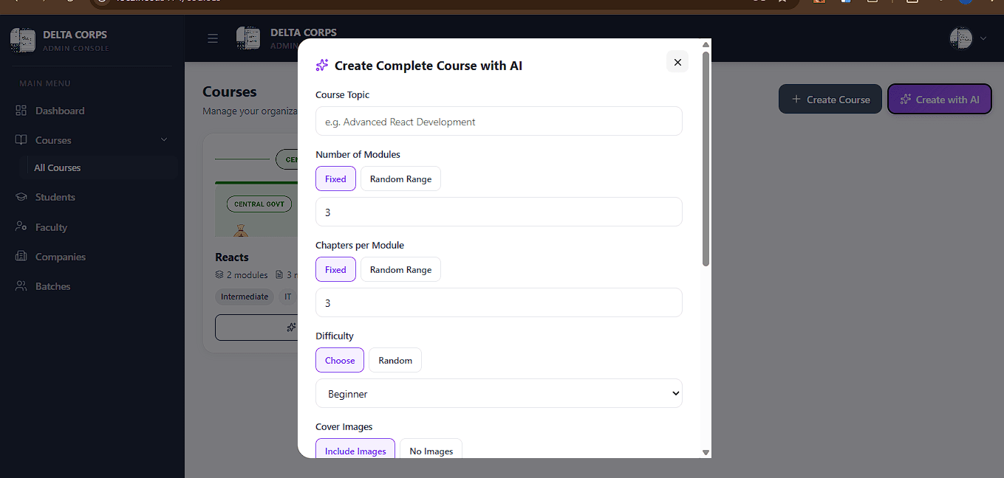
Task: Click the Batches people icon
Action: pyautogui.click(x=21, y=286)
